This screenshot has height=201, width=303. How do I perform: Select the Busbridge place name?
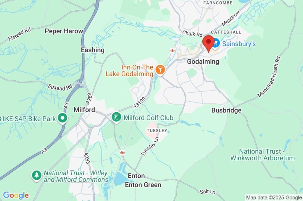226,110
